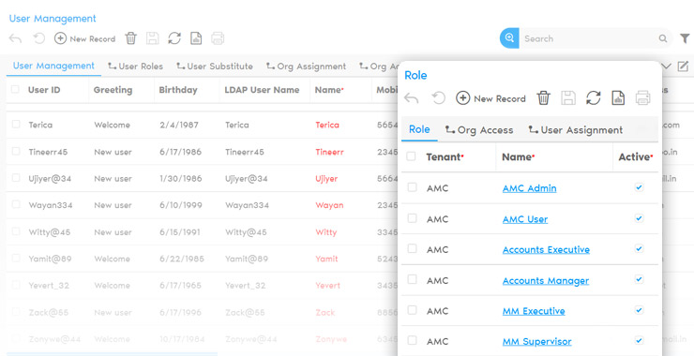
Task: Click New Record in the Role panel
Action: [x=490, y=98]
